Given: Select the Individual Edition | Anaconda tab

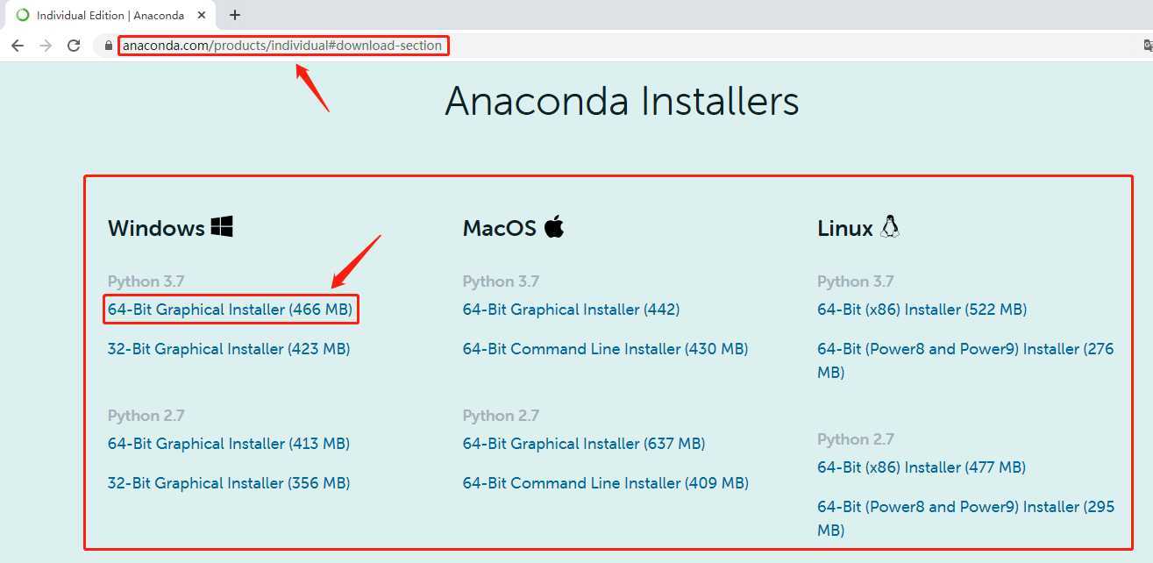Looking at the screenshot, I should [101, 15].
